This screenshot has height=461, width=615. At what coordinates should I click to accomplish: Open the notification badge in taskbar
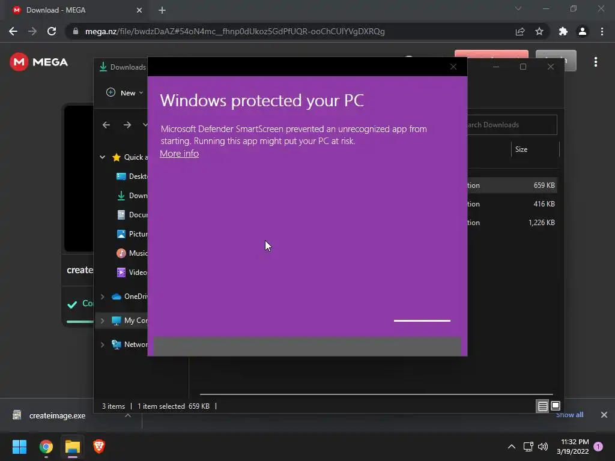click(x=598, y=447)
